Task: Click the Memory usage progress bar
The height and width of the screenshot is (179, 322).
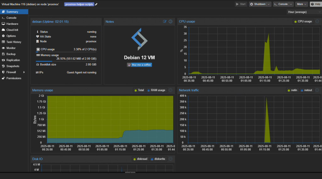Action: 66,61
